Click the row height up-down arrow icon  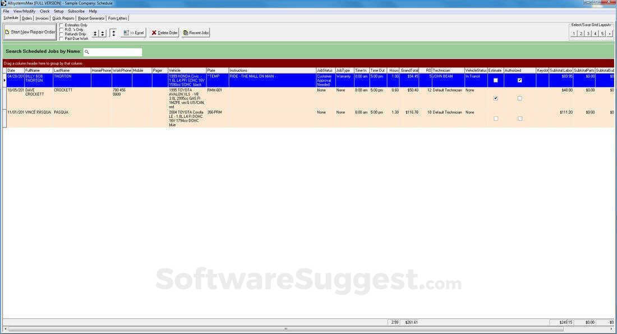(113, 33)
